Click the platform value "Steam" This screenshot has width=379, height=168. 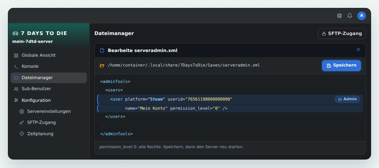coord(156,99)
